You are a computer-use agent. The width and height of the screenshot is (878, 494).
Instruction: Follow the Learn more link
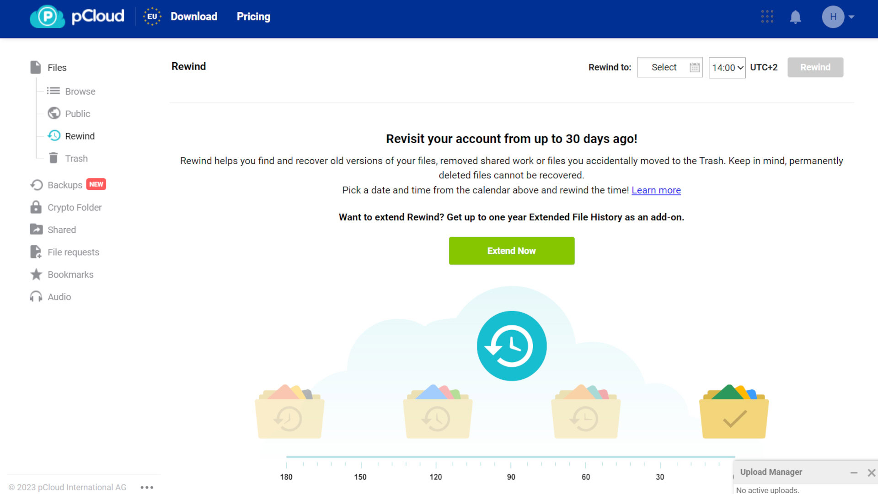pyautogui.click(x=656, y=190)
